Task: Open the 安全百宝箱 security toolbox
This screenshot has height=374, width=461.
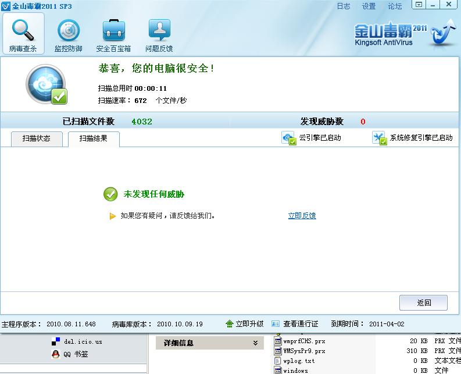Action: [x=113, y=34]
